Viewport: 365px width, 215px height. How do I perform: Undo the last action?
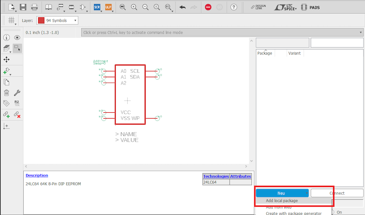pos(182,7)
